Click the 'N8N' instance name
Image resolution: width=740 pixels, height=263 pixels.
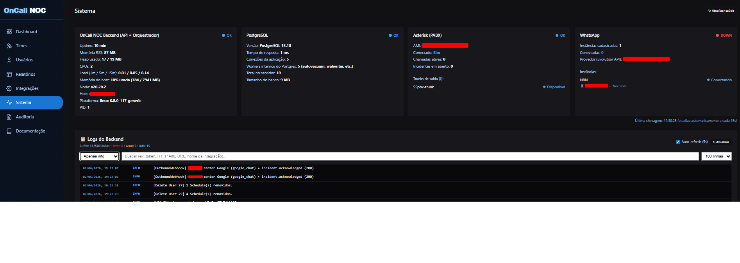coord(584,80)
